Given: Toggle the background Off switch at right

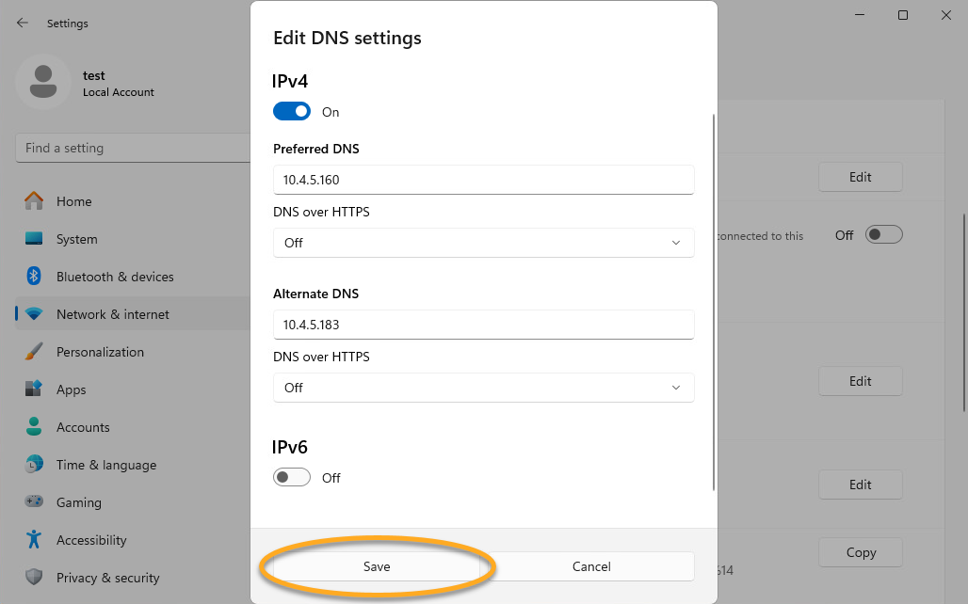Looking at the screenshot, I should 884,235.
